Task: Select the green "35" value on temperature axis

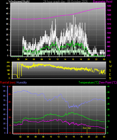Action: coord(108,92)
